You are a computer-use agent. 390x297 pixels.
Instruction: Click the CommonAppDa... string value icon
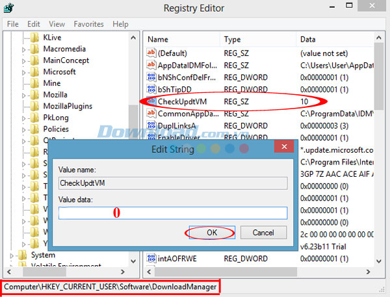[x=151, y=114]
